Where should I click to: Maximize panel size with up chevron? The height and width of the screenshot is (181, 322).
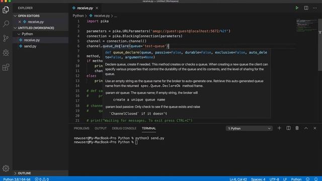point(306,128)
